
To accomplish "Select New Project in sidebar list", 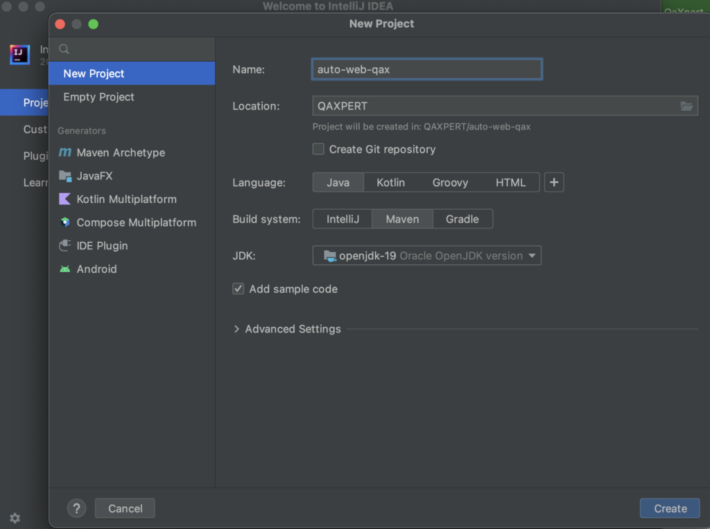I will point(132,73).
